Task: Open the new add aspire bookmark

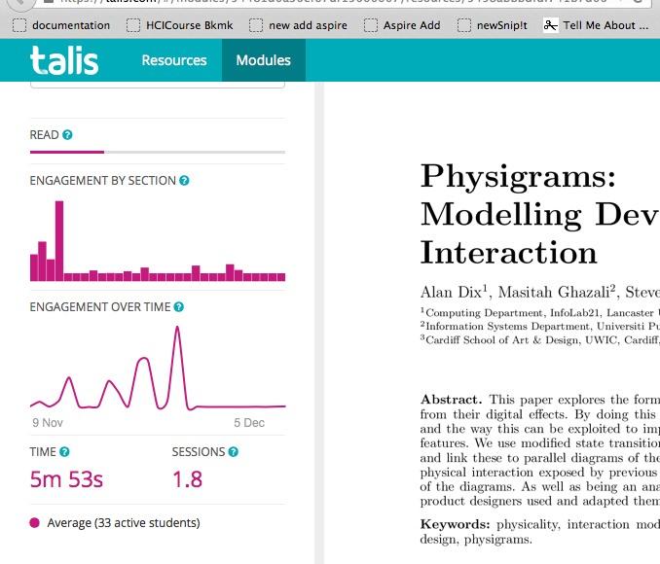Action: [x=298, y=25]
